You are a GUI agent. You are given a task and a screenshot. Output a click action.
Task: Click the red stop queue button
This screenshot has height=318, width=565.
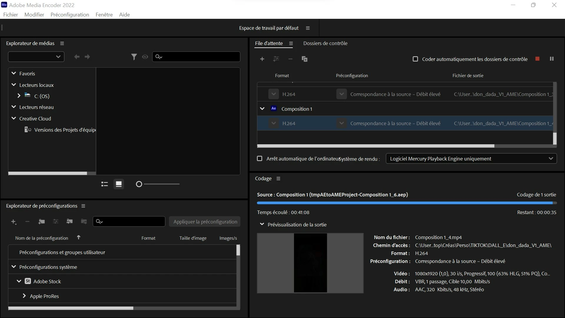coord(537,59)
